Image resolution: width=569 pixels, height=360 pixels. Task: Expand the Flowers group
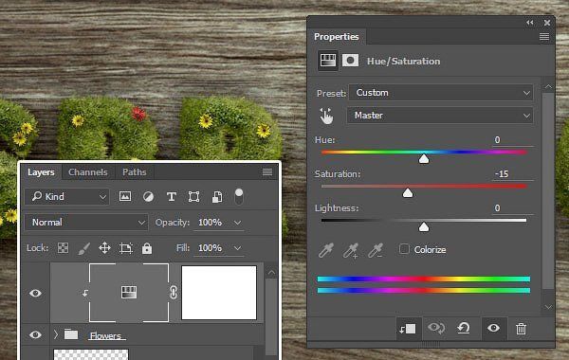[x=56, y=334]
